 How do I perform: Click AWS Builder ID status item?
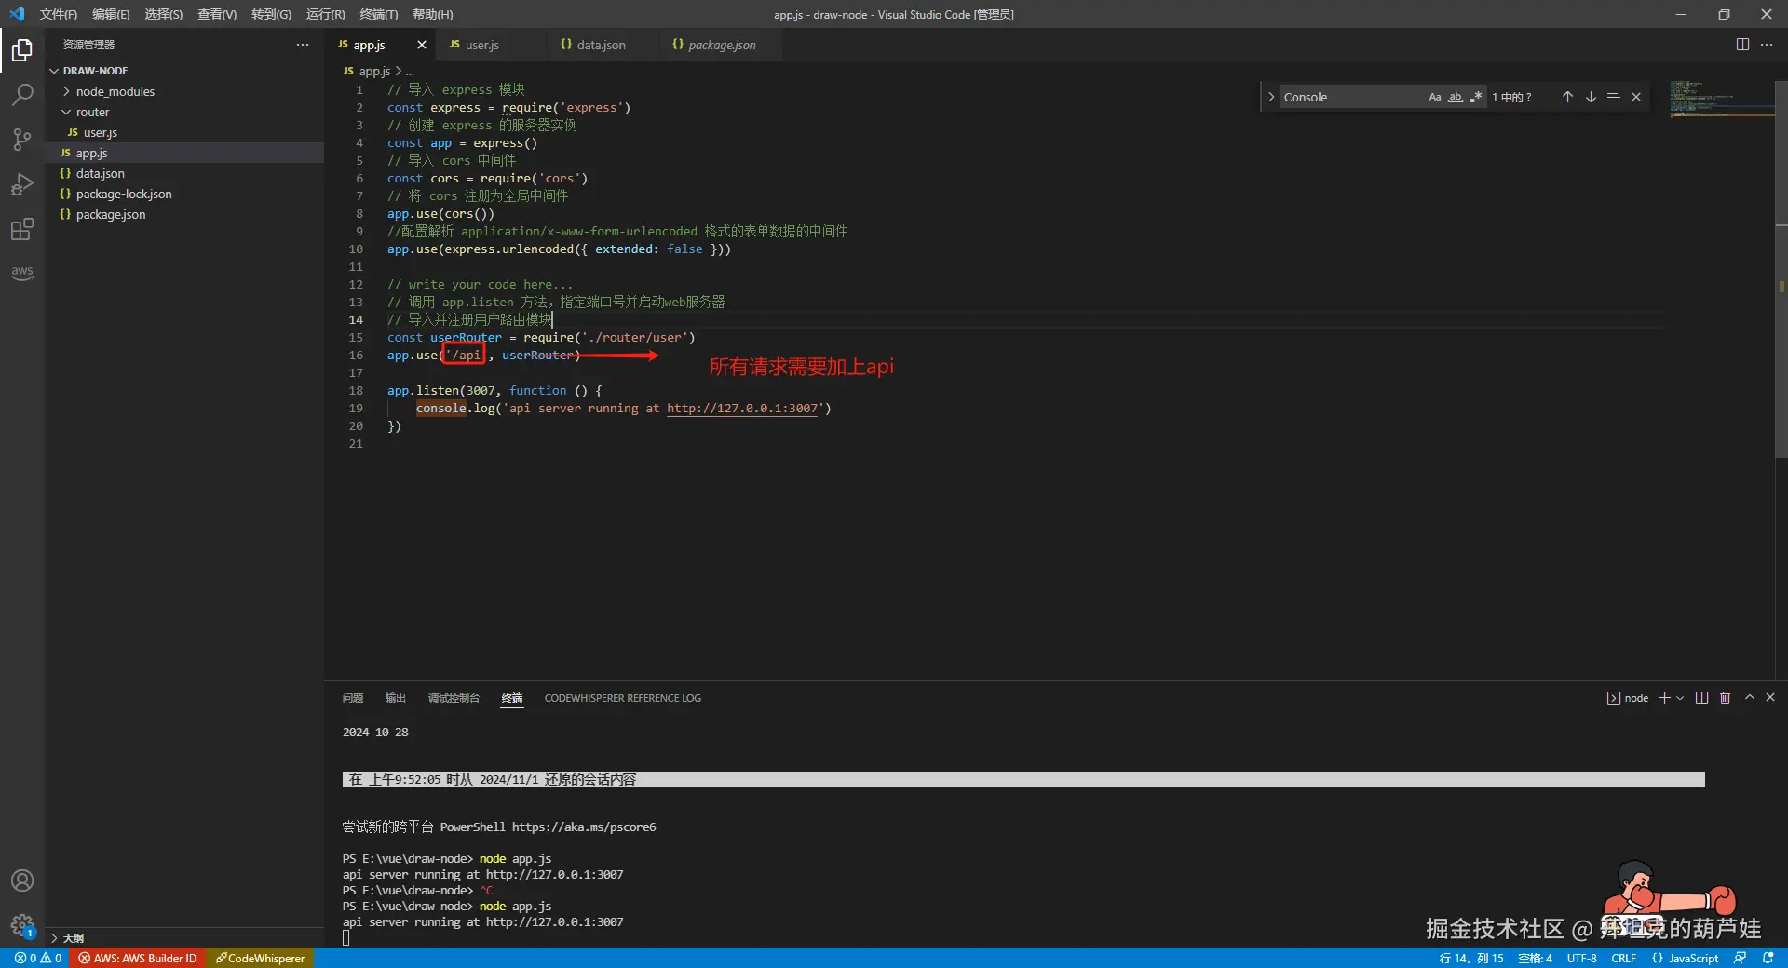coord(138,958)
